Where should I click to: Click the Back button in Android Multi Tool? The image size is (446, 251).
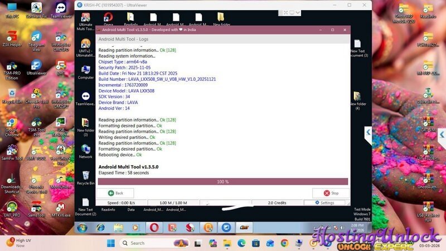click(115, 193)
